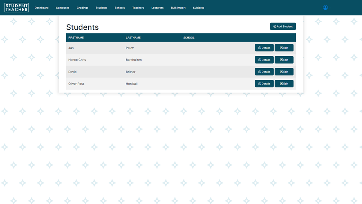Select the name 'Henco Chris'
The height and width of the screenshot is (204, 362).
(x=77, y=60)
